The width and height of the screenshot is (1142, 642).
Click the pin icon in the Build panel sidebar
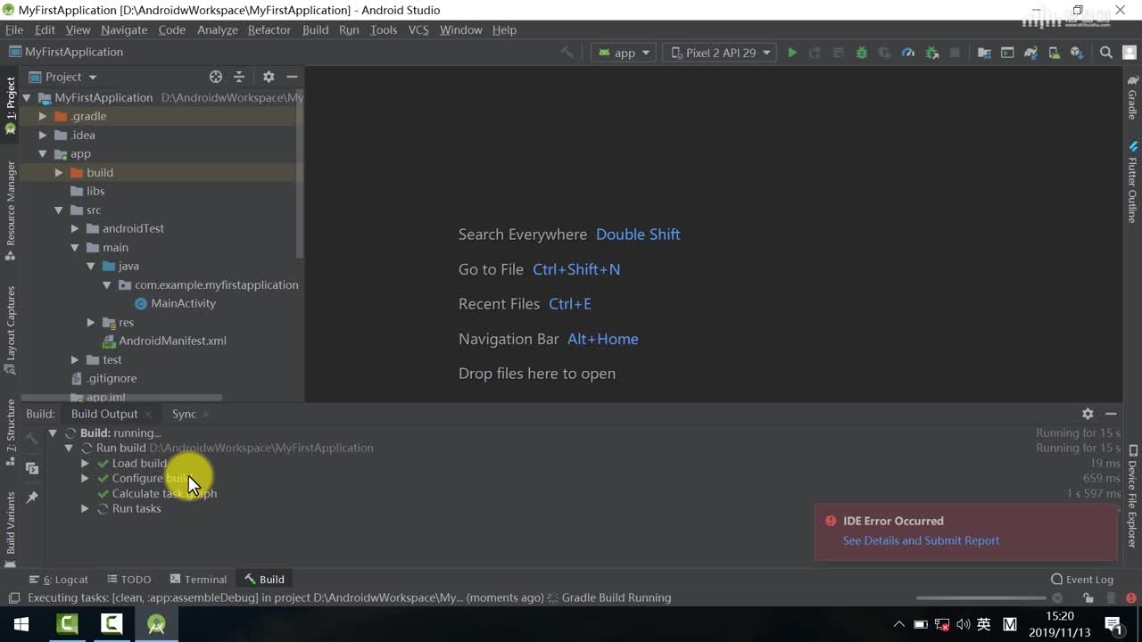[x=32, y=497]
